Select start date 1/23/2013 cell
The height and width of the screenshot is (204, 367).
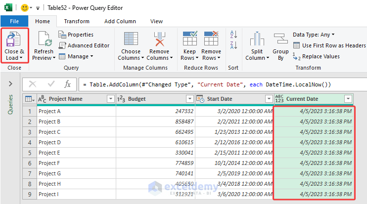[234, 132]
